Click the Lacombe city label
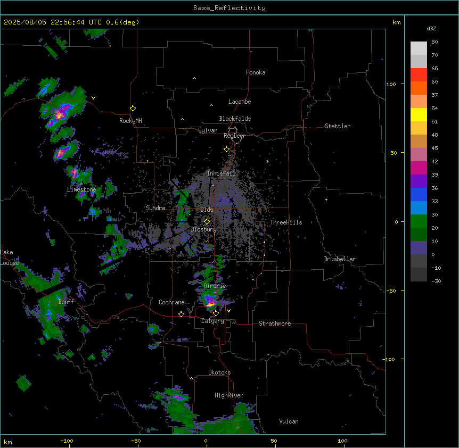 (x=240, y=102)
